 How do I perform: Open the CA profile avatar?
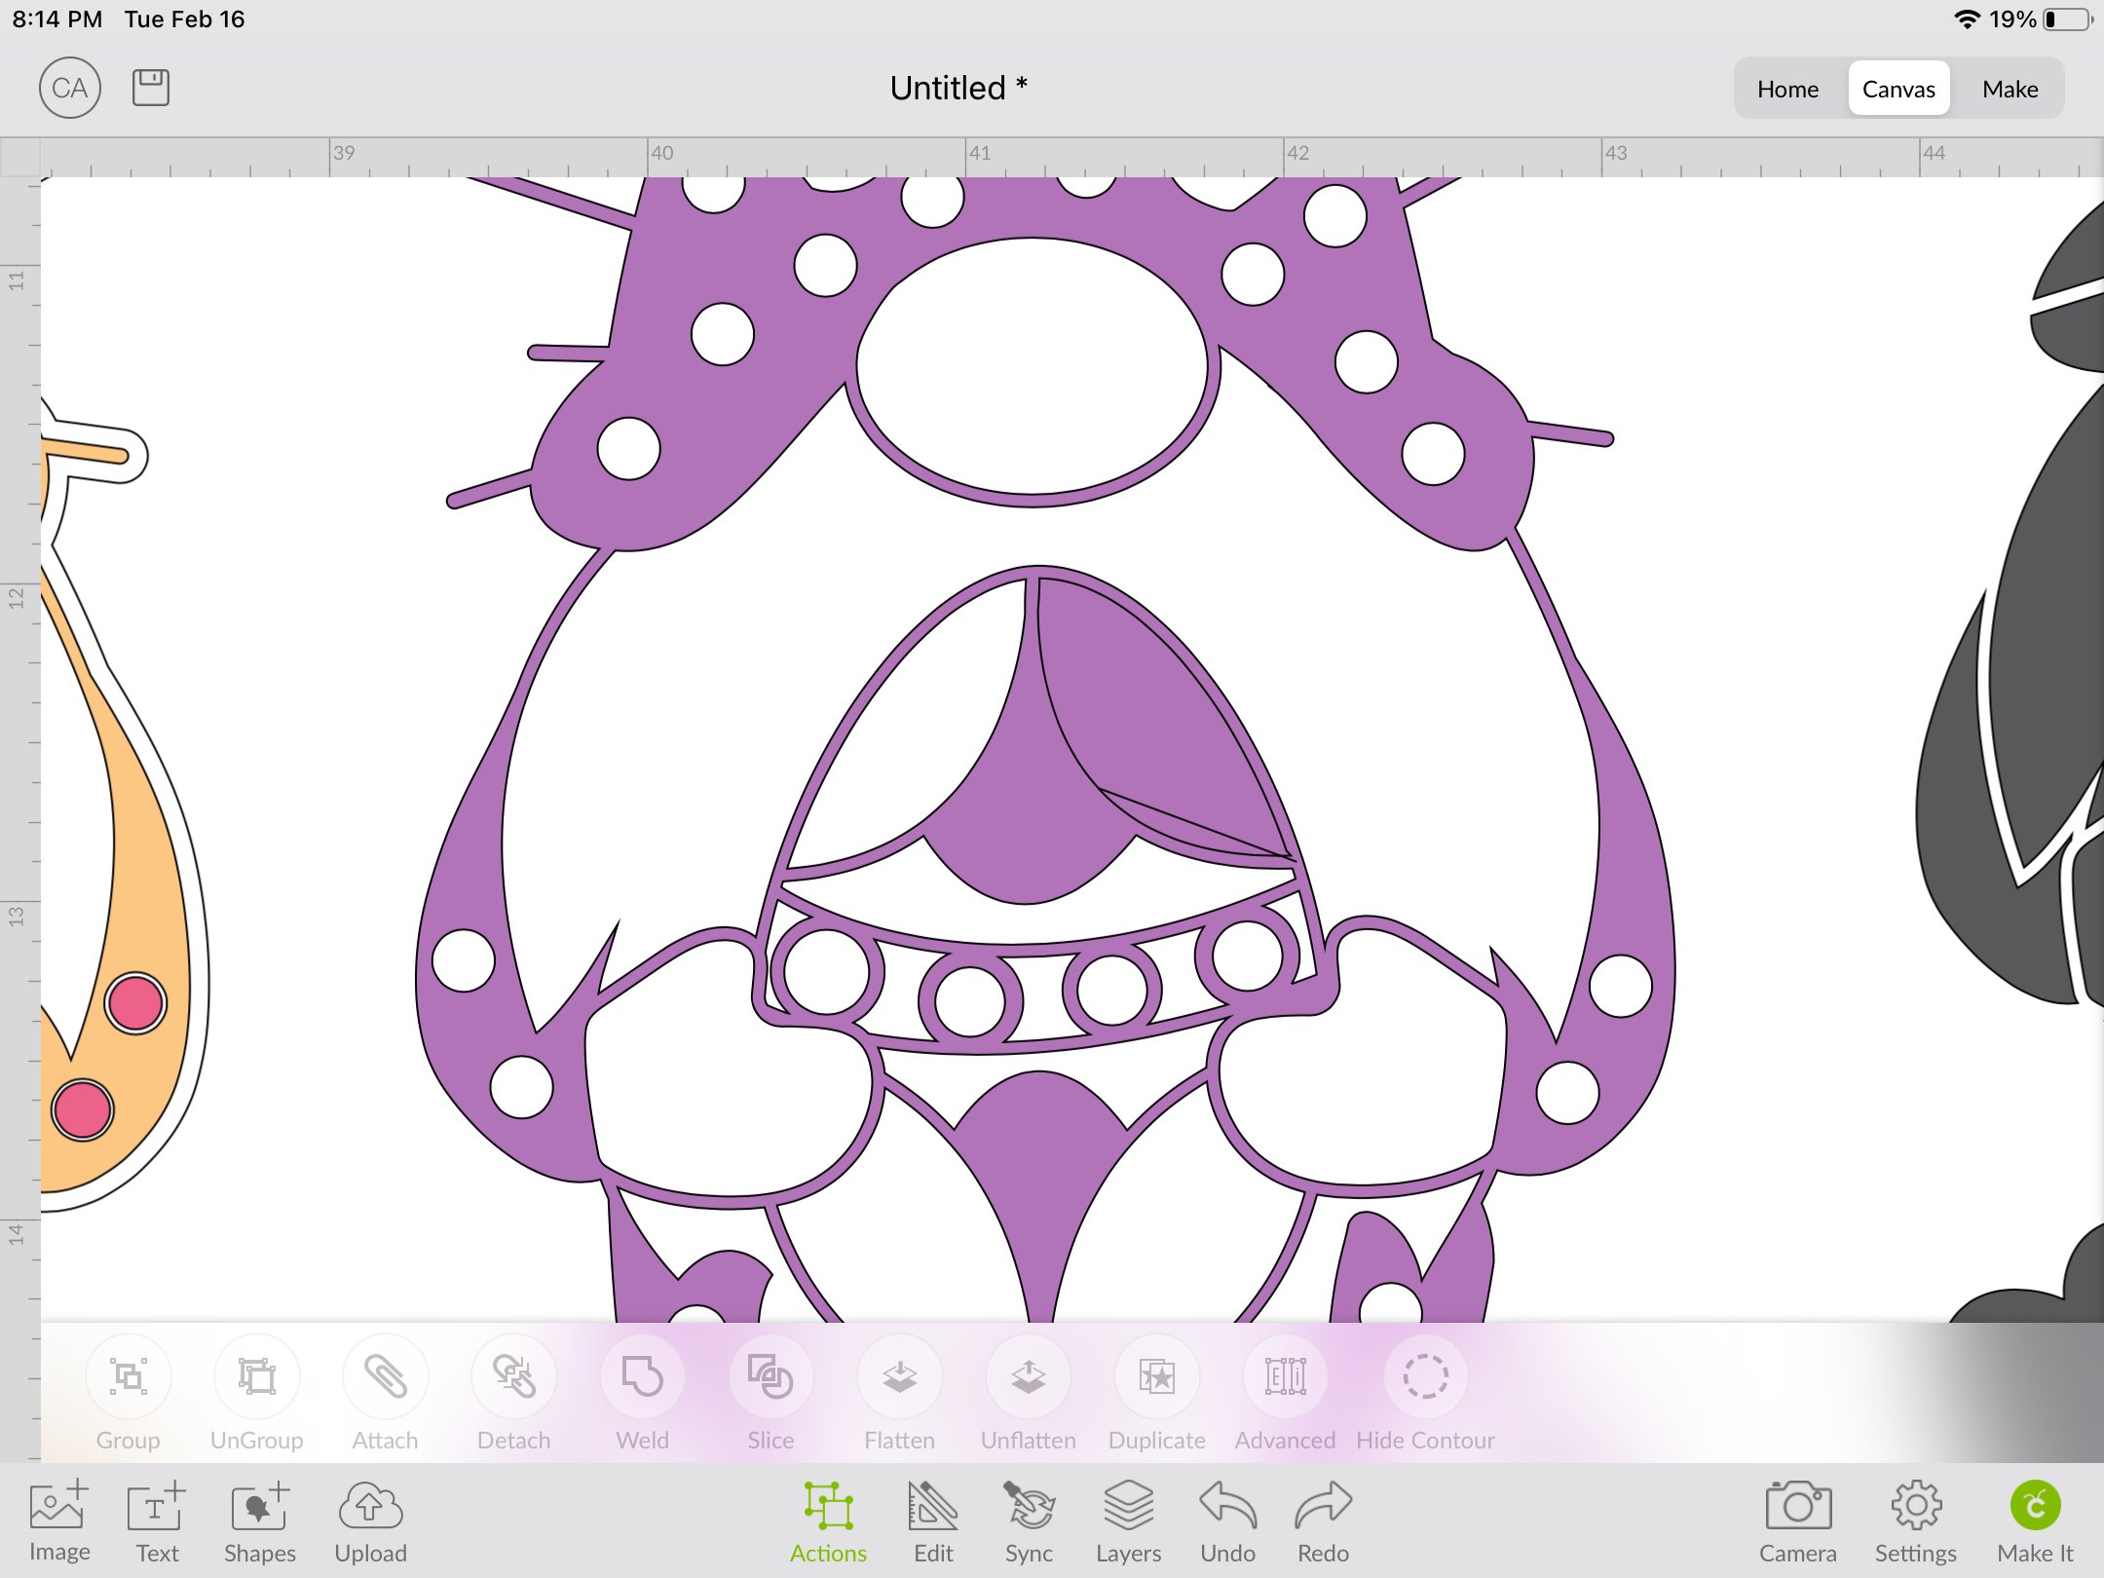tap(70, 88)
